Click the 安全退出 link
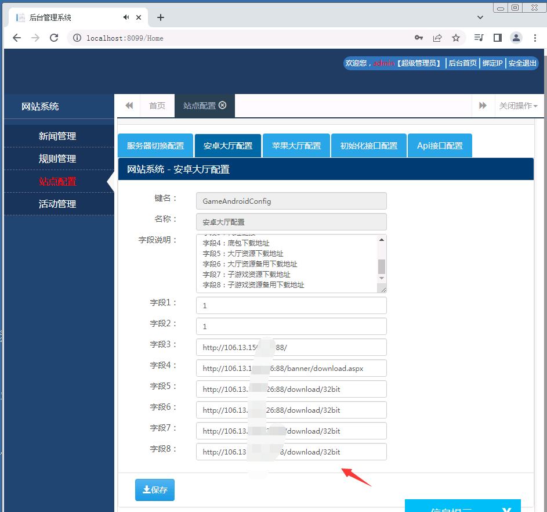547x512 pixels. click(522, 63)
